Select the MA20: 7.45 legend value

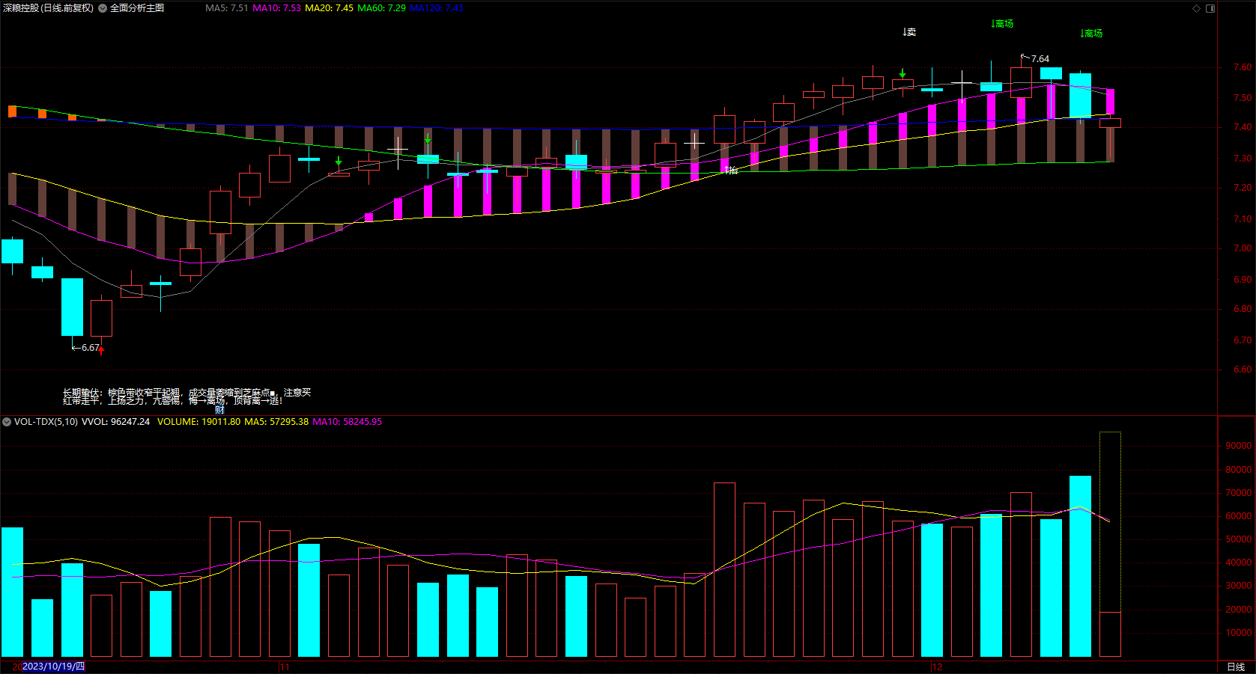point(329,8)
